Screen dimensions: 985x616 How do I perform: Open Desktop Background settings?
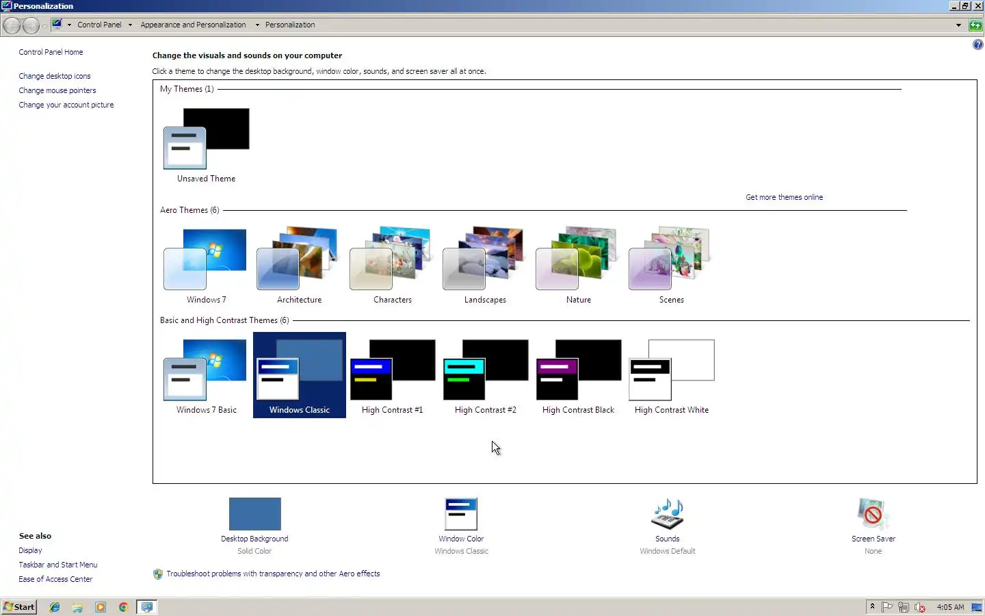coord(254,526)
